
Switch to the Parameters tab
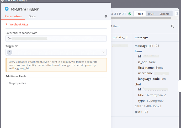coord(13,16)
